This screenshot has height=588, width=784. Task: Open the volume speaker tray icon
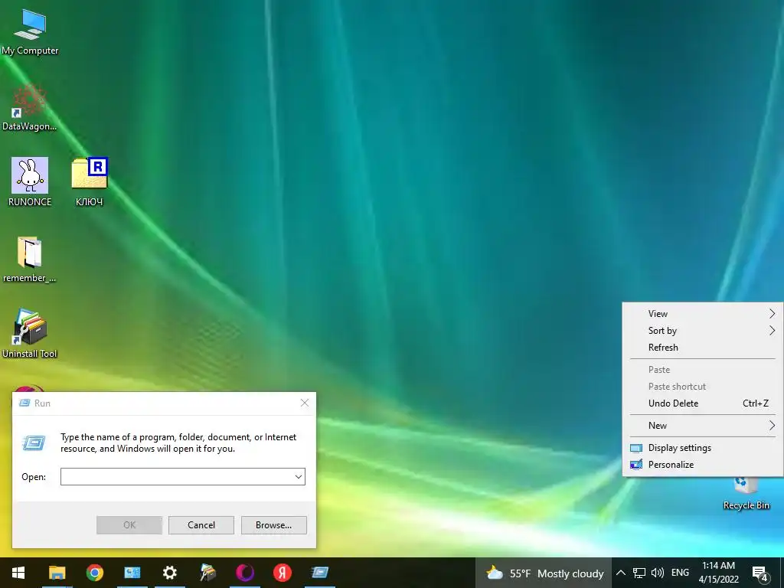click(658, 573)
